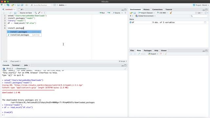This screenshot has height=118, width=210.
Task: Switch to the Console tab
Action: [x=6, y=65]
